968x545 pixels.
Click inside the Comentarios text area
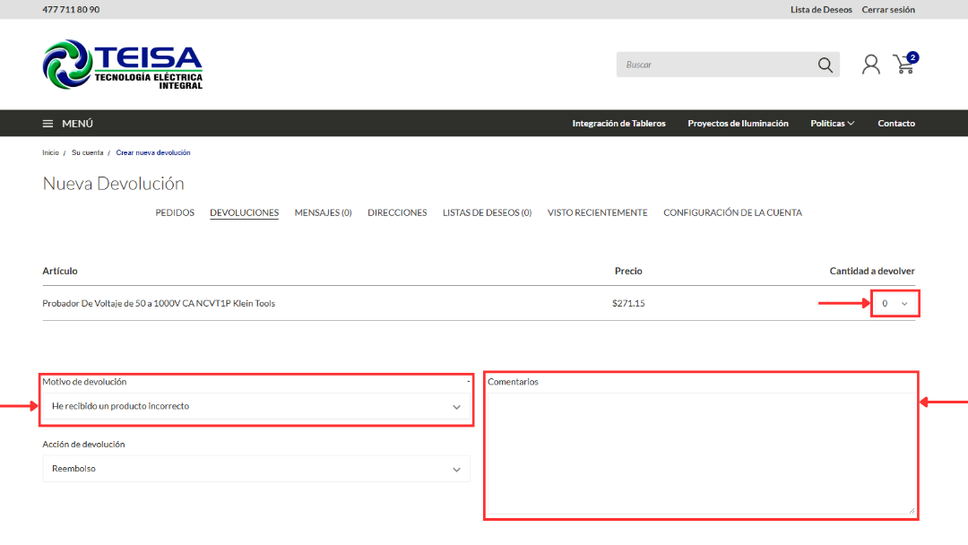tap(701, 453)
